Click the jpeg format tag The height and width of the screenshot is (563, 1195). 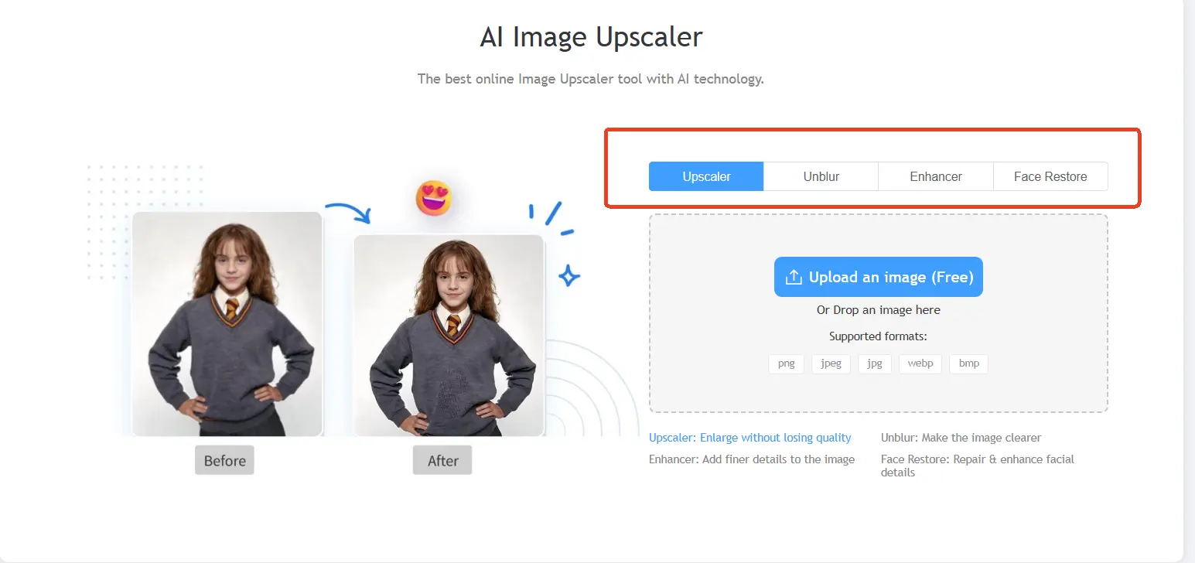(831, 363)
